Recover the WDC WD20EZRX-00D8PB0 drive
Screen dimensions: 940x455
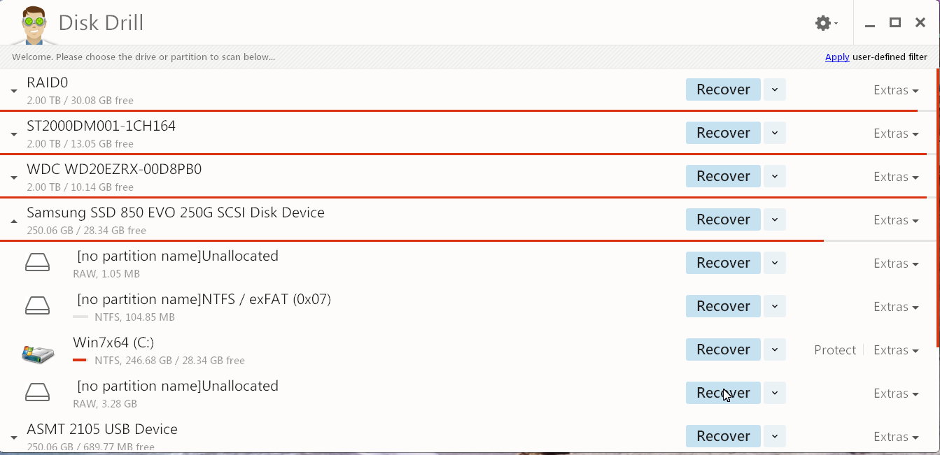coord(723,176)
